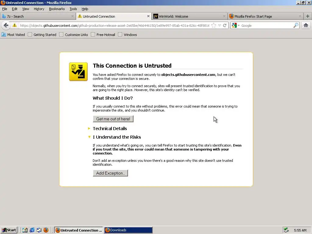312x234 pixels.
Task: Bookmark this page with the star icon
Action: tap(214, 26)
